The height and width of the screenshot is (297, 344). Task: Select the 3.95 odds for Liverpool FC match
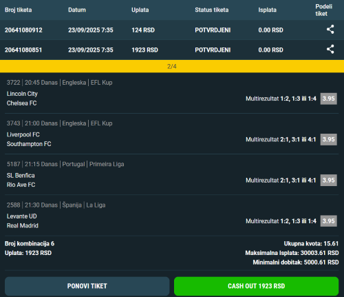pos(328,139)
